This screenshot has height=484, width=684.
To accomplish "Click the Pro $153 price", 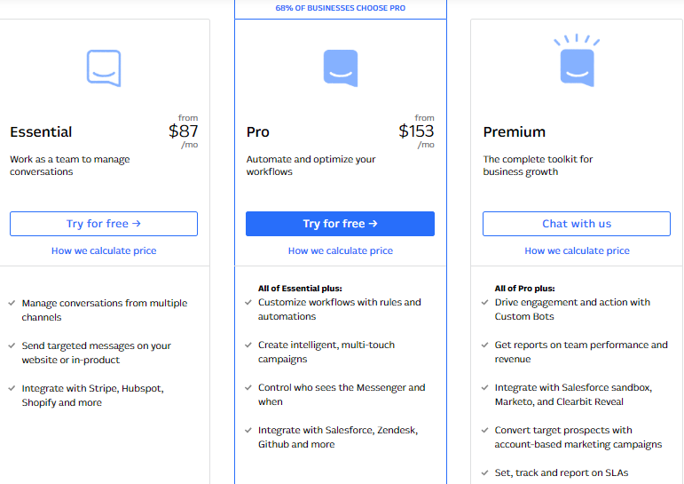I will point(416,131).
